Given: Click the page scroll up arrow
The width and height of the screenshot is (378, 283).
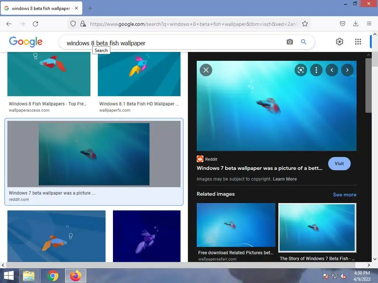Looking at the screenshot, I should (x=375, y=34).
